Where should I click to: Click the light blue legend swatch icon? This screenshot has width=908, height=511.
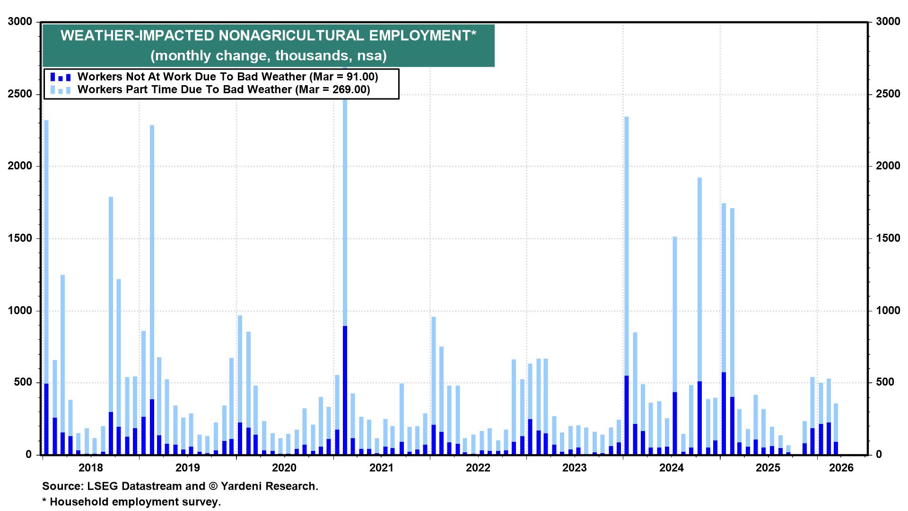[x=61, y=90]
